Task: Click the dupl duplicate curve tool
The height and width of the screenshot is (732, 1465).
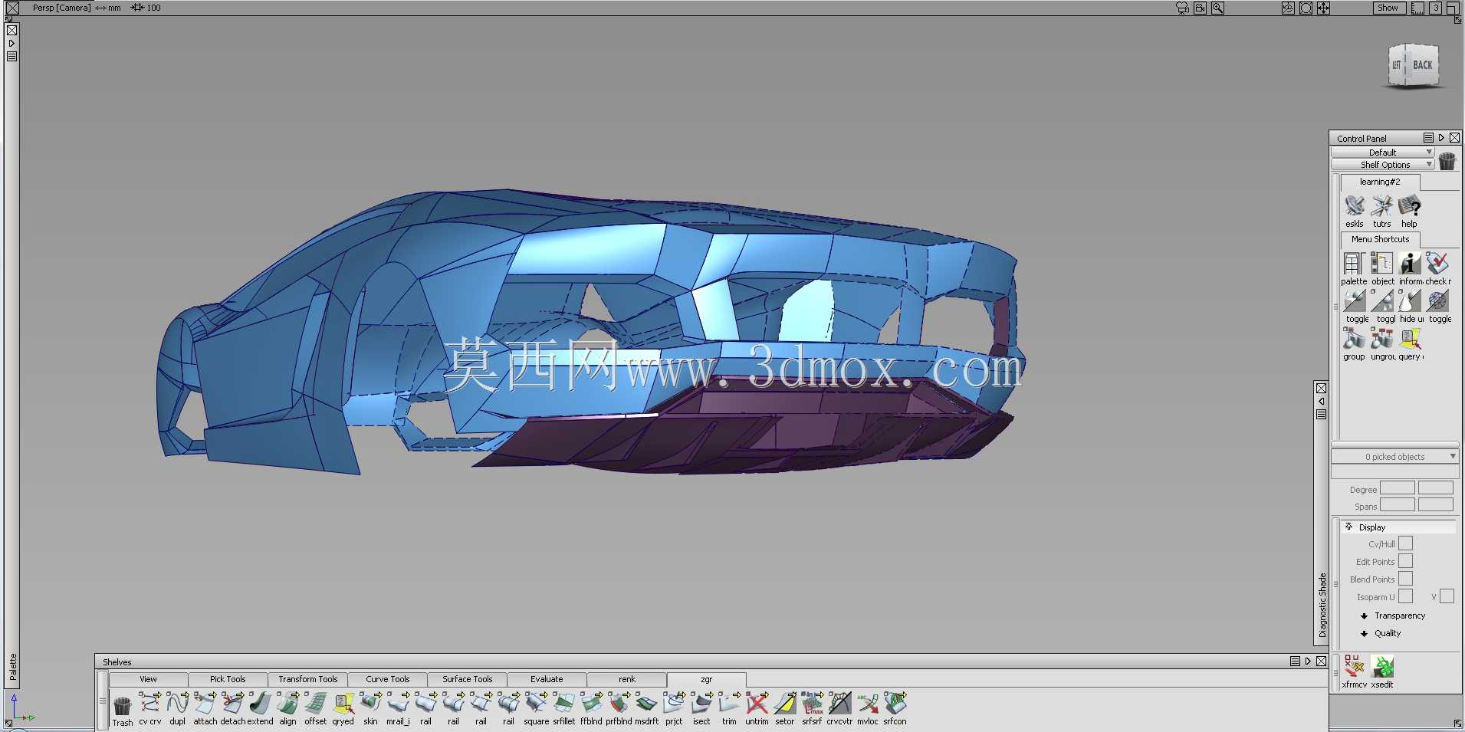Action: coord(178,703)
